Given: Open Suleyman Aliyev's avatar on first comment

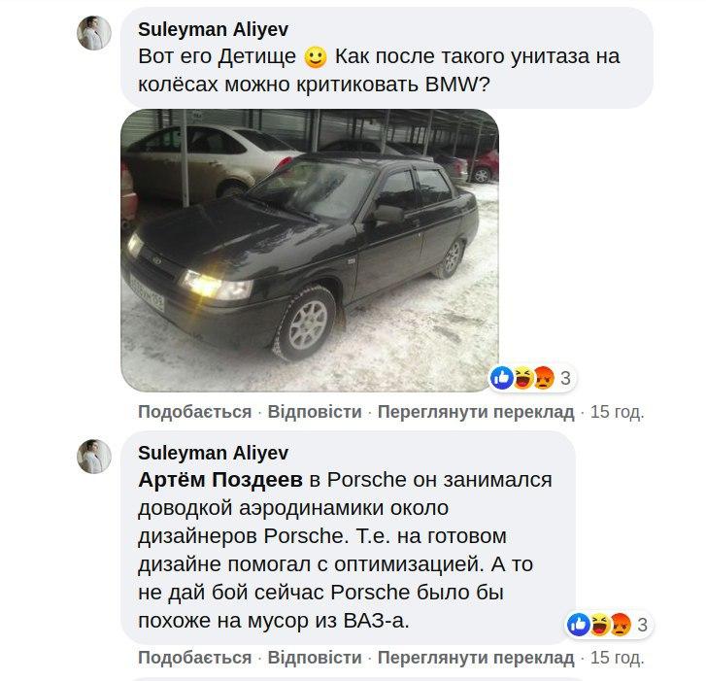Looking at the screenshot, I should tap(94, 32).
